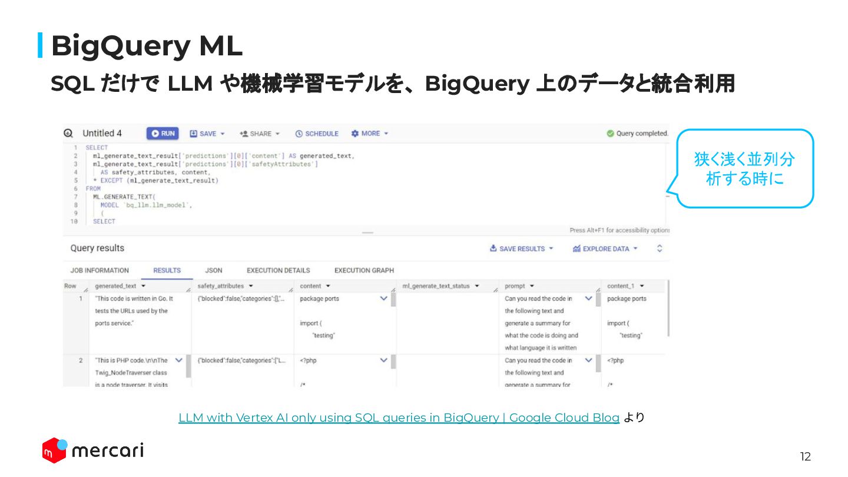Expand row 2 generated_text cell chevron

tap(179, 360)
